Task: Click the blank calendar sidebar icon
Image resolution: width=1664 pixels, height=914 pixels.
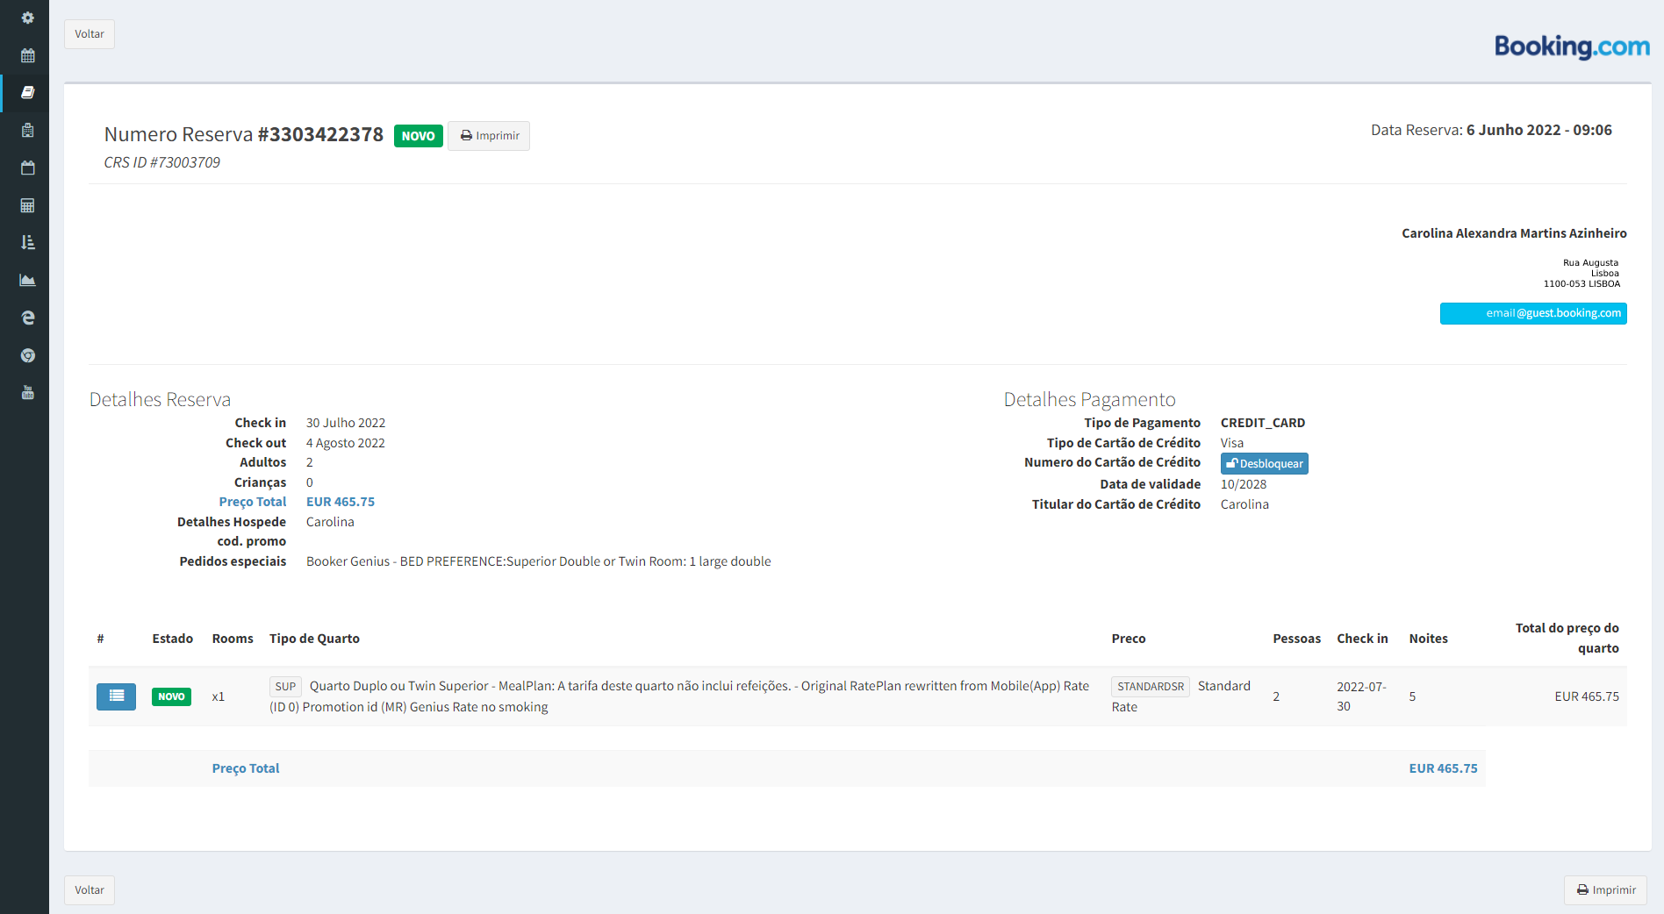Action: (x=27, y=168)
